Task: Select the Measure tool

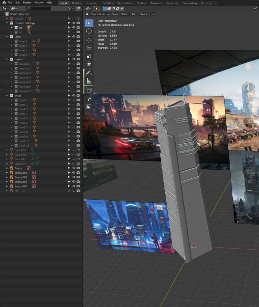Action: [89, 81]
